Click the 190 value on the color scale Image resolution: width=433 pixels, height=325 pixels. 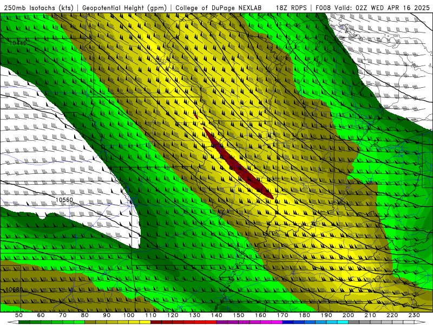[x=326, y=315]
